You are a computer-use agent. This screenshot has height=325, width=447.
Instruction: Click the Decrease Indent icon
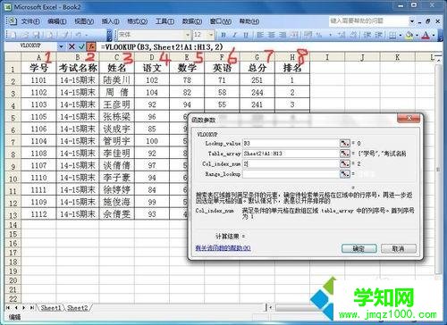point(367,35)
